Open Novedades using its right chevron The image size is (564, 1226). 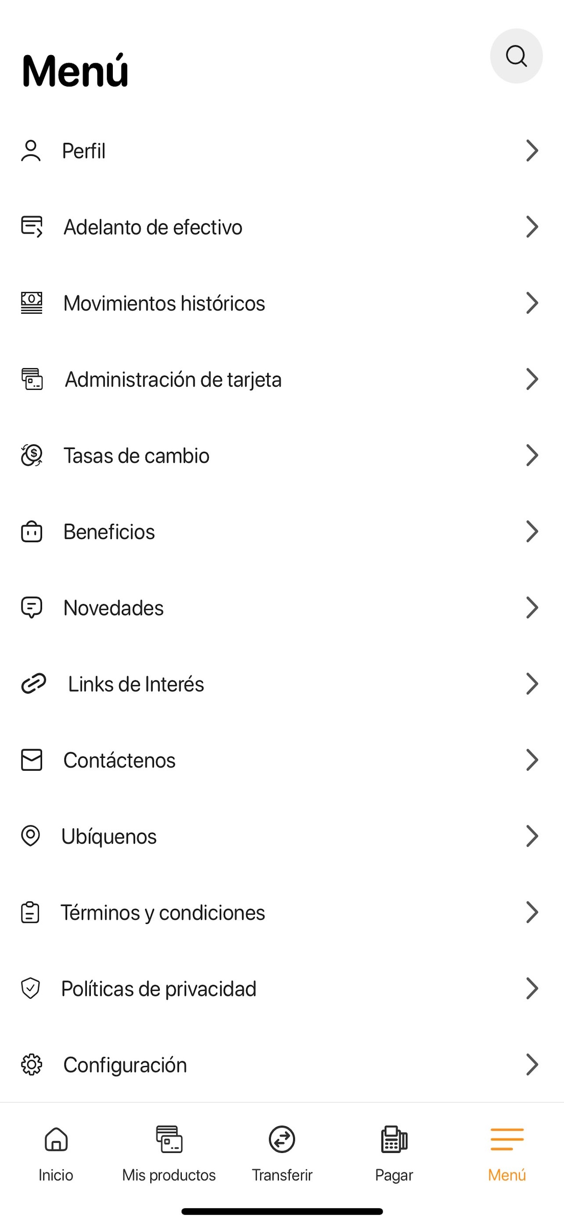point(532,608)
